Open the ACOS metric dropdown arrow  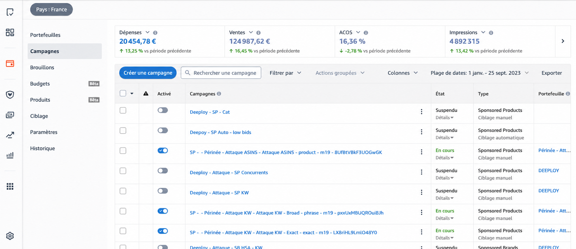[x=358, y=32]
